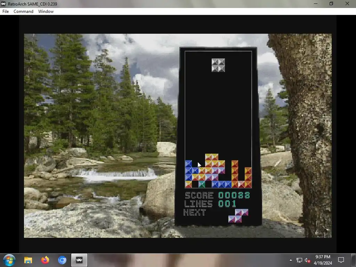Minimize the RetroArch window
Viewport: 356px width, 267px height.
pos(316,4)
